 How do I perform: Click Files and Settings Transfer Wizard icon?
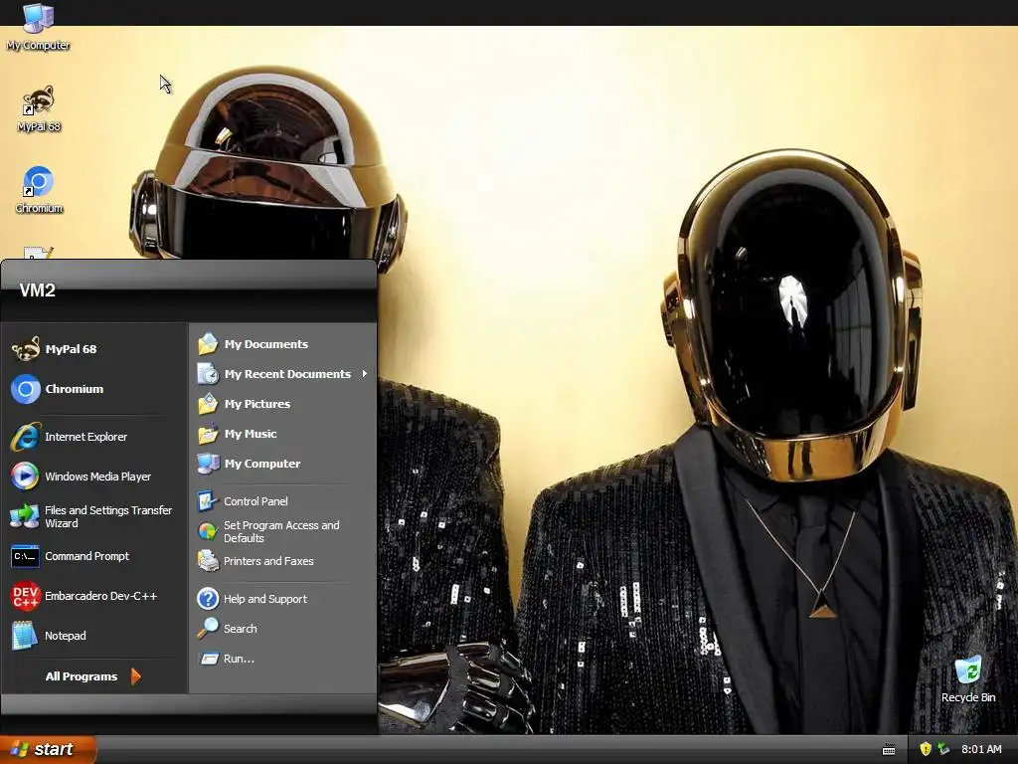(x=25, y=516)
